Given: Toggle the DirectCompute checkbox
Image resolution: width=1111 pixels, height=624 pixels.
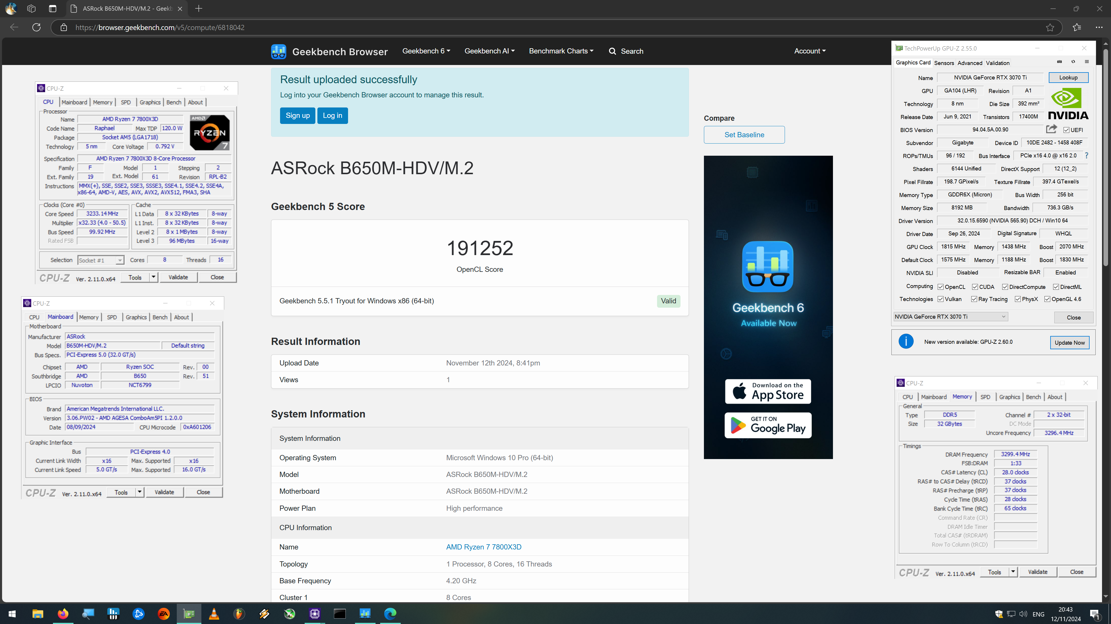Looking at the screenshot, I should tap(1005, 287).
